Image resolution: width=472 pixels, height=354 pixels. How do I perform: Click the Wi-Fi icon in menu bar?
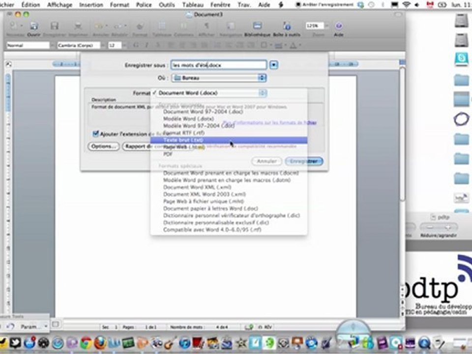click(x=406, y=4)
